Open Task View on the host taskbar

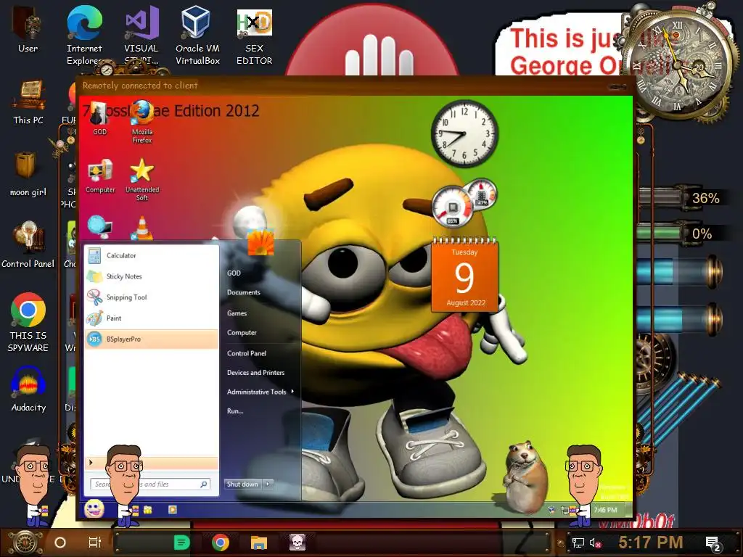click(95, 542)
